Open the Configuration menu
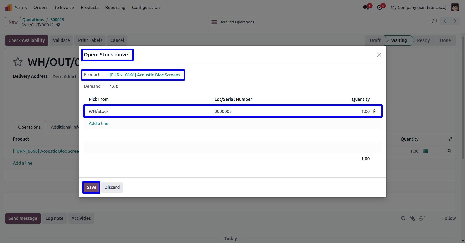The height and width of the screenshot is (243, 465). click(146, 7)
